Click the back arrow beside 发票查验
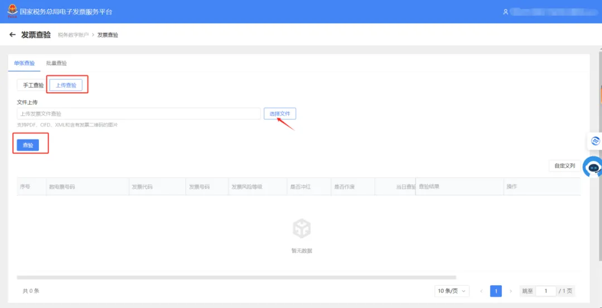The width and height of the screenshot is (602, 308). (12, 35)
